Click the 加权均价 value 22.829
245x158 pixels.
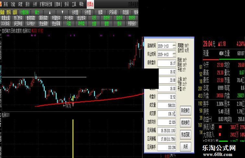tap(166, 122)
